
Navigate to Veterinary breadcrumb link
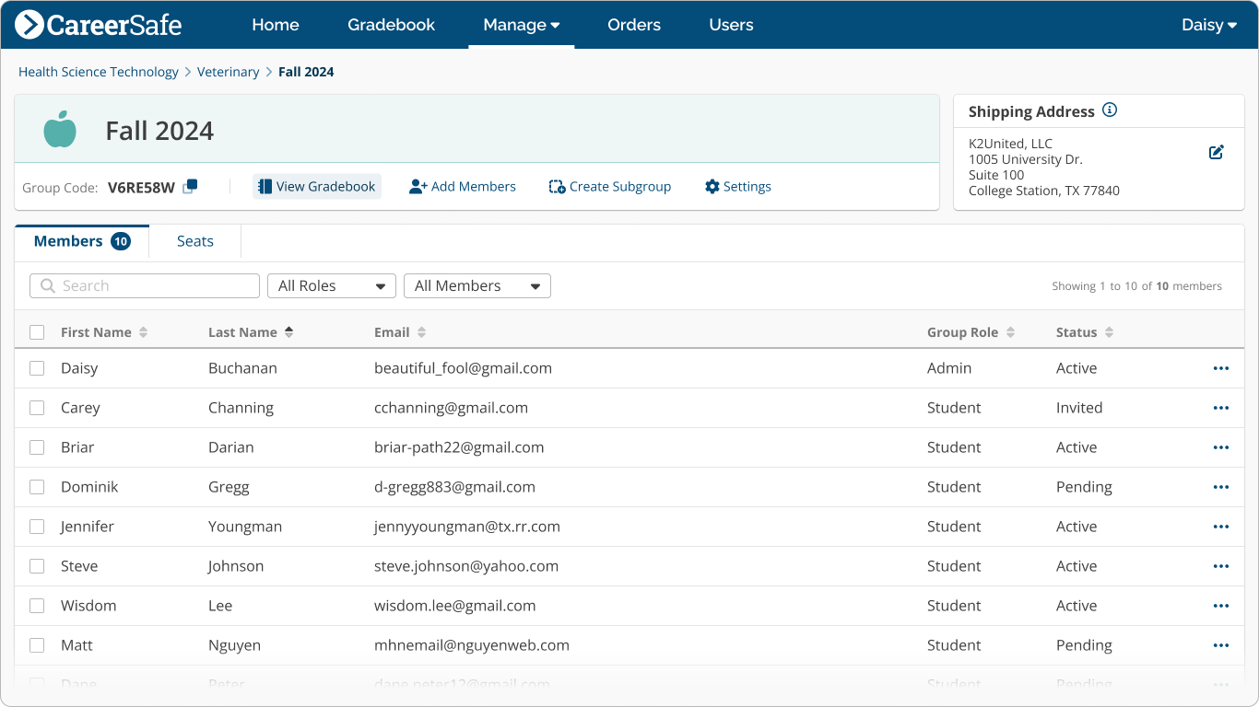click(229, 71)
